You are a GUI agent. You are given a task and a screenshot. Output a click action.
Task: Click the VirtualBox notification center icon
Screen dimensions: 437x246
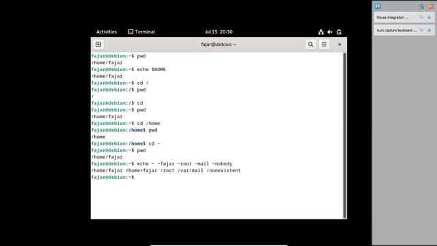coord(378,6)
